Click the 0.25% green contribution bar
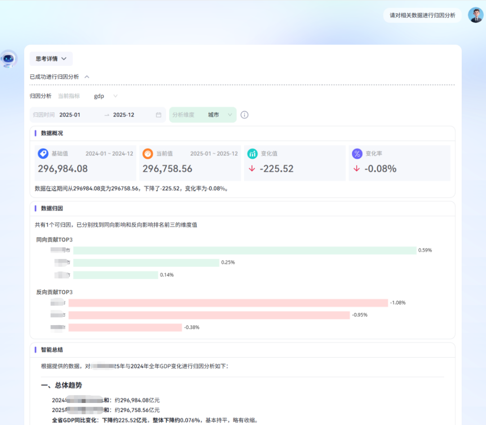The image size is (486, 425). (146, 263)
